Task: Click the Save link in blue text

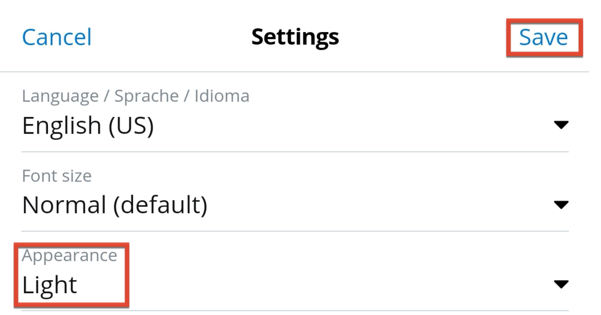Action: point(544,37)
